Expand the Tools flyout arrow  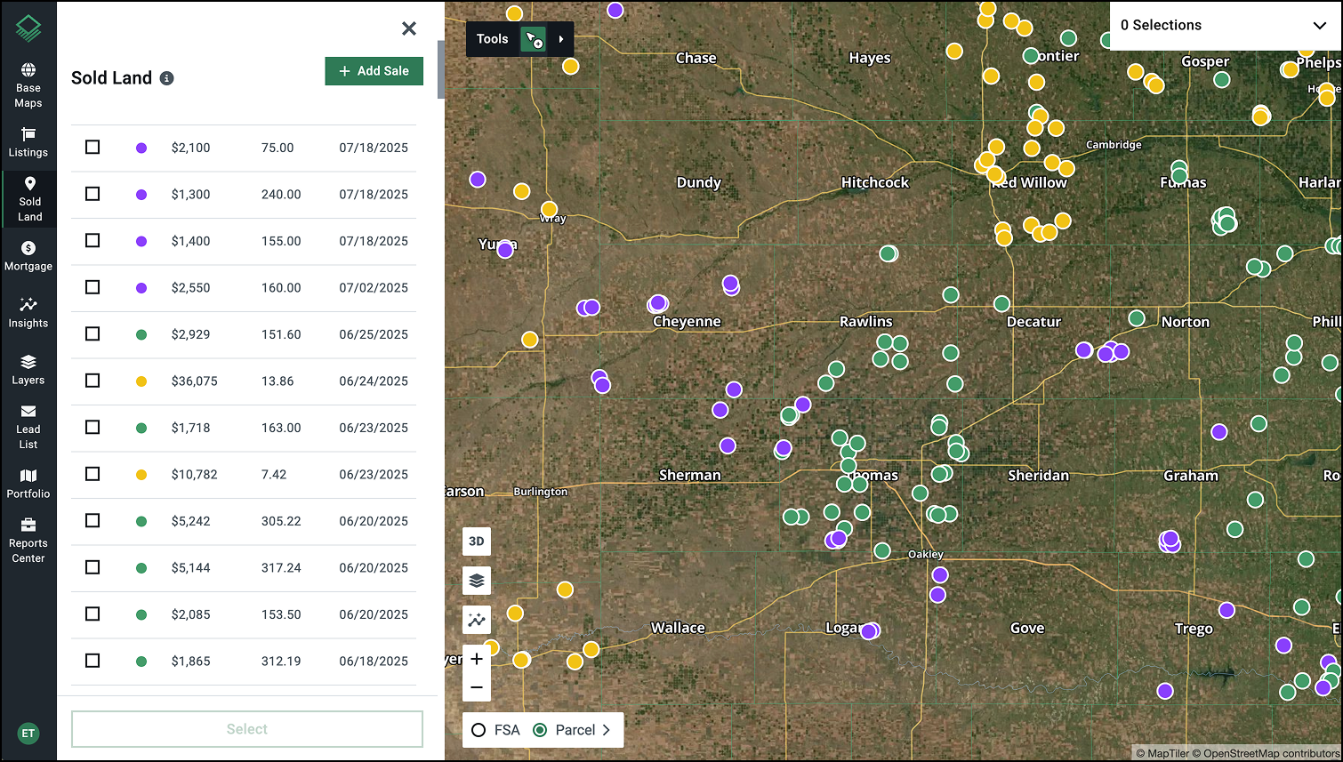(x=561, y=39)
